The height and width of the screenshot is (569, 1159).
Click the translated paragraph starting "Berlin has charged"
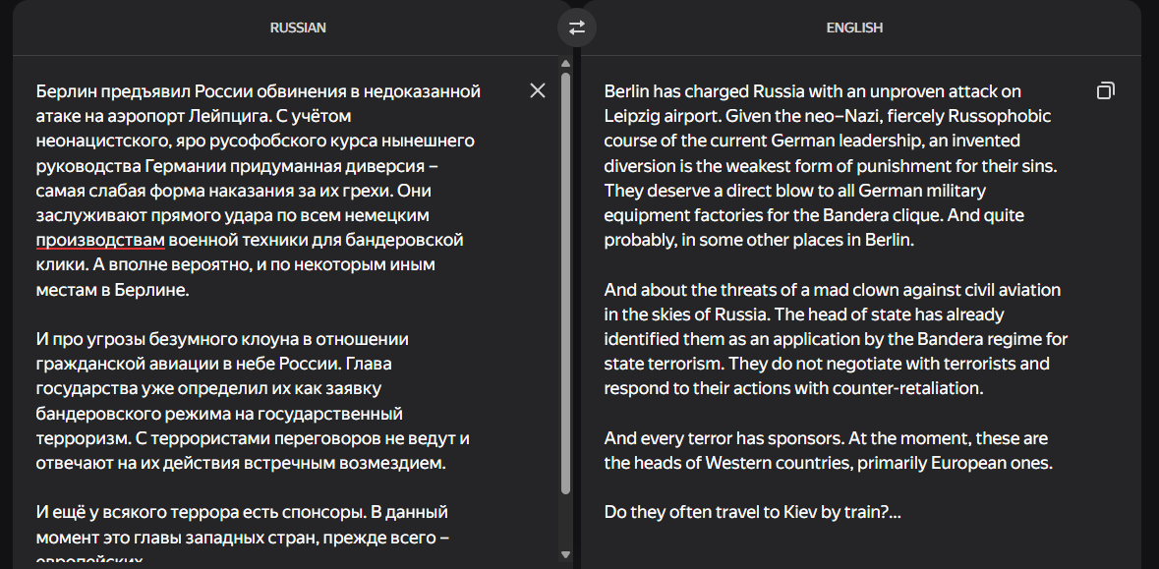831,165
